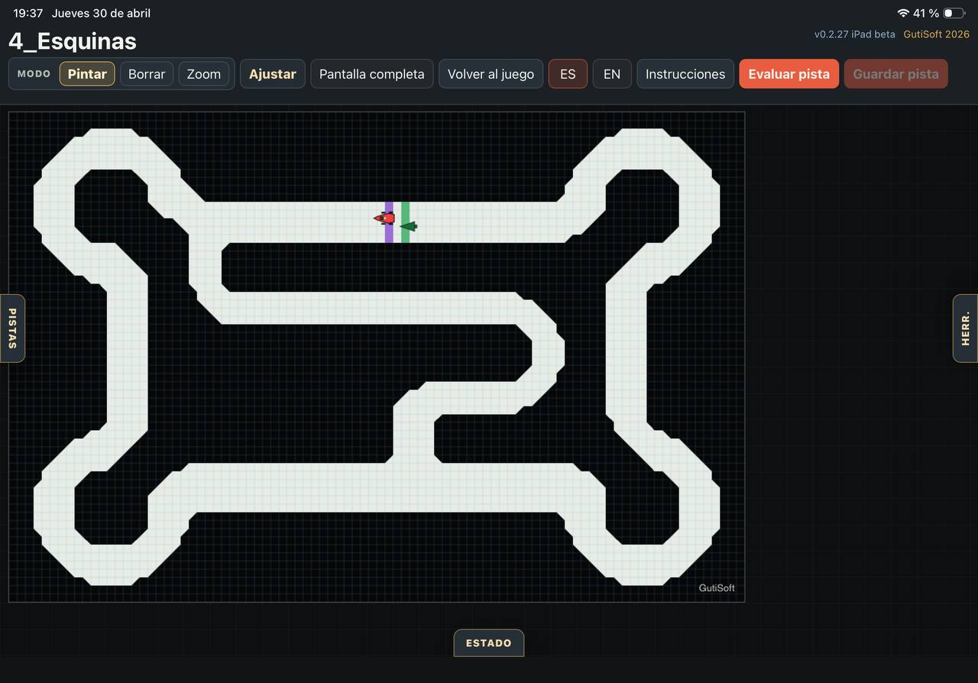
Task: Click Evaluar pista button
Action: (x=789, y=74)
